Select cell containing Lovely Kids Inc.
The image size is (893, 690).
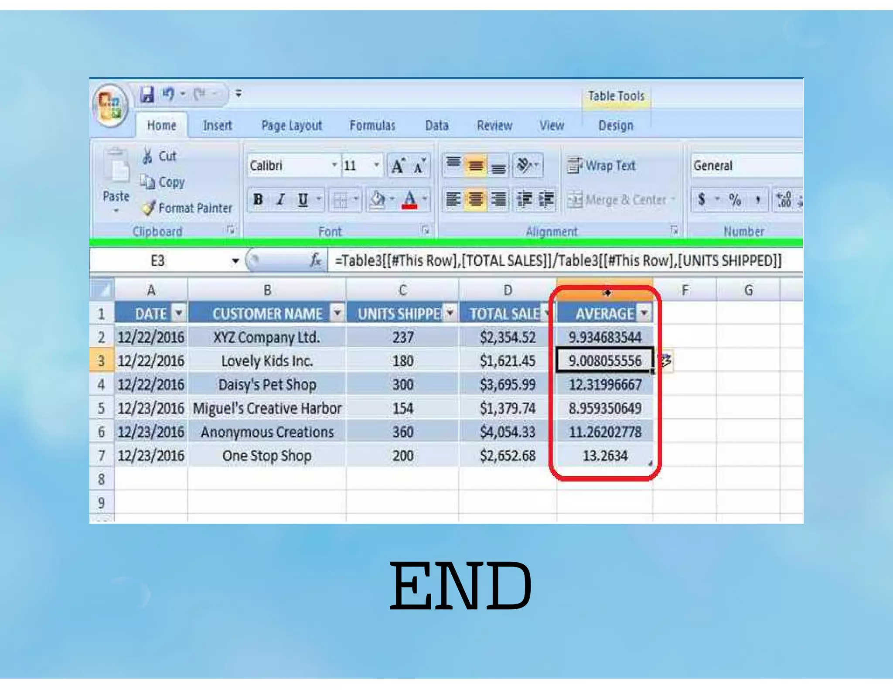pos(267,361)
